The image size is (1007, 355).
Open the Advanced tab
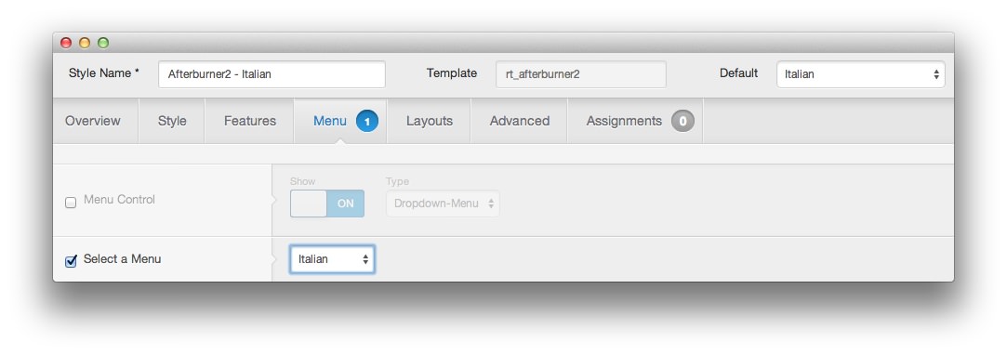click(520, 121)
